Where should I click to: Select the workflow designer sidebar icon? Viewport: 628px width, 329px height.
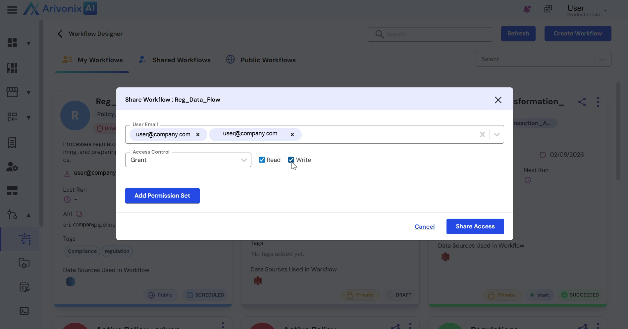[x=25, y=239]
